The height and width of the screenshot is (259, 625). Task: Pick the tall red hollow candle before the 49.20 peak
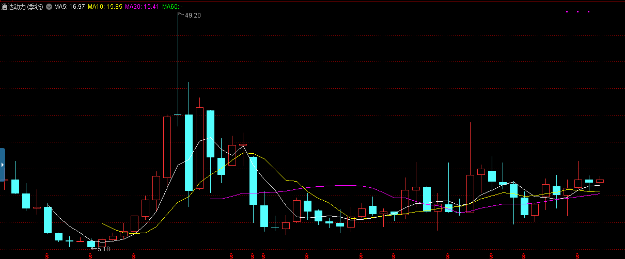coord(167,147)
